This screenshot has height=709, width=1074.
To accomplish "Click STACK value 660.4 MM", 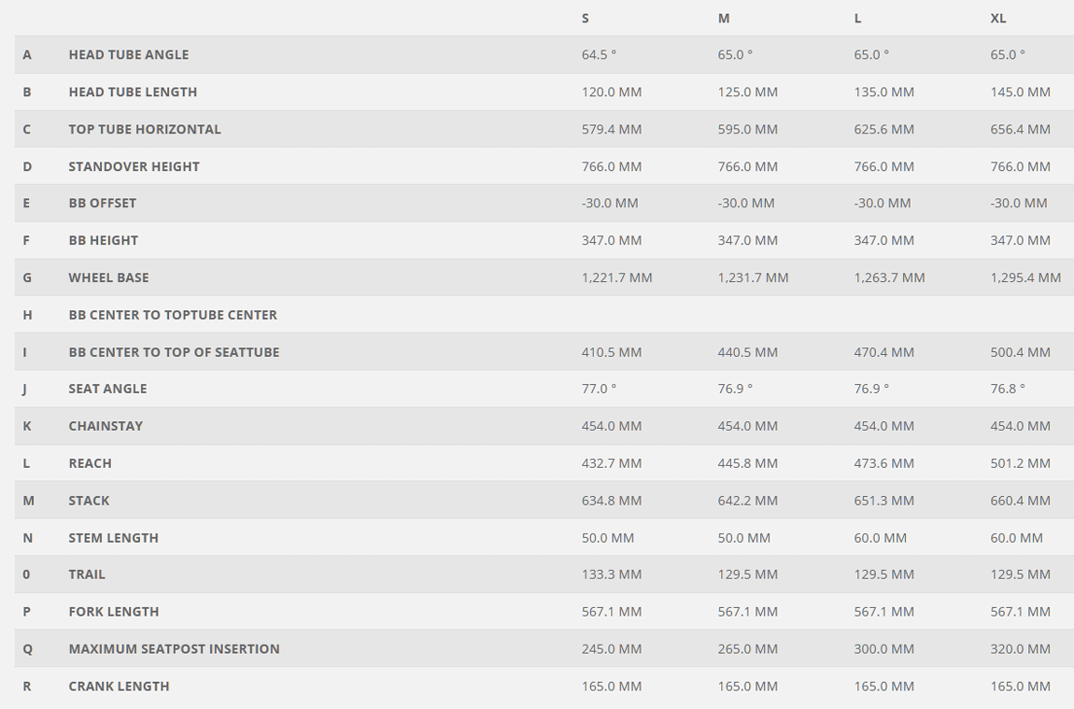I will point(1020,501).
